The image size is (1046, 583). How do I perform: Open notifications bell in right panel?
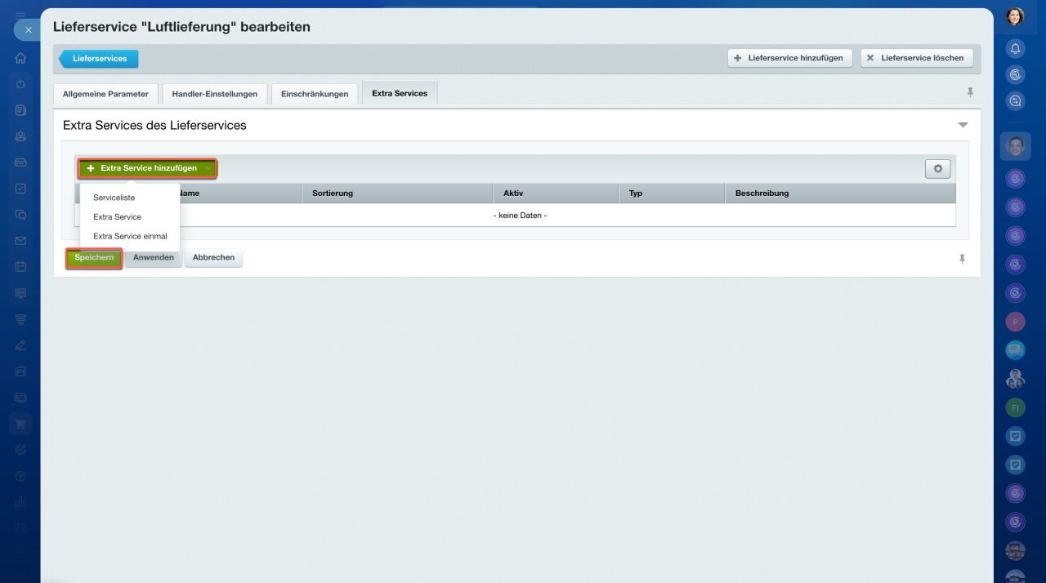click(1015, 49)
